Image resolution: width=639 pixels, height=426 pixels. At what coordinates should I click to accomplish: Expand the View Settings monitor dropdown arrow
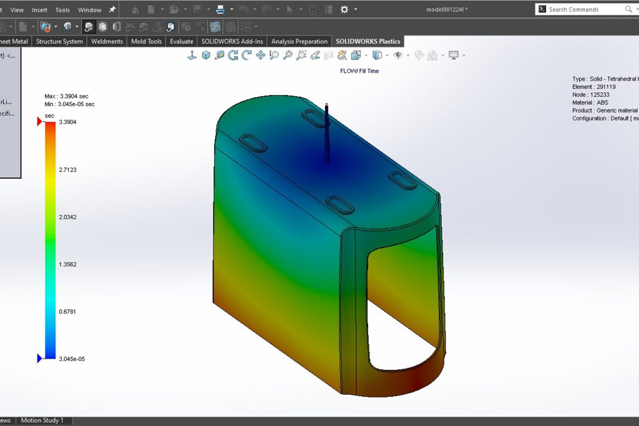click(464, 56)
